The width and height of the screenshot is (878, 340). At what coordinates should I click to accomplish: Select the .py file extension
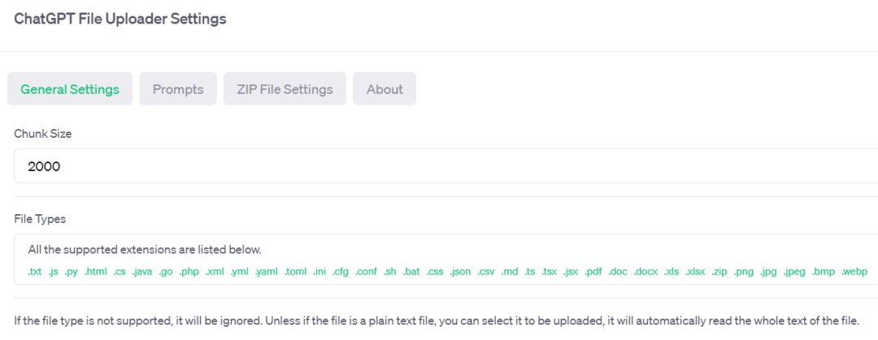[x=72, y=272]
